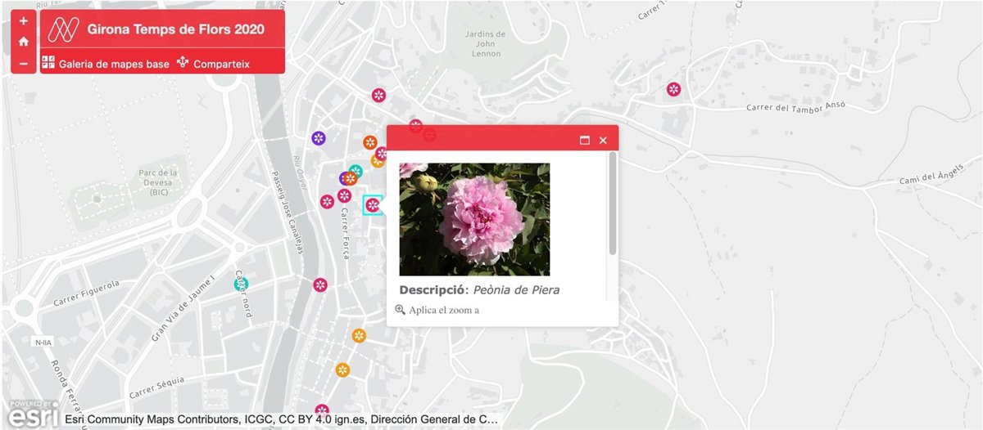Click the Girona logo in header
The width and height of the screenshot is (983, 430).
62,29
